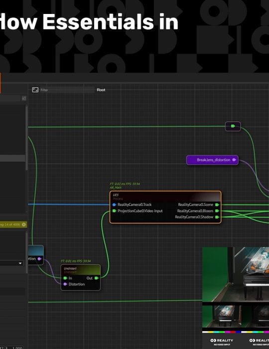
Task: Select the RealityCamera0.Scene output pin
Action: pyautogui.click(x=217, y=204)
